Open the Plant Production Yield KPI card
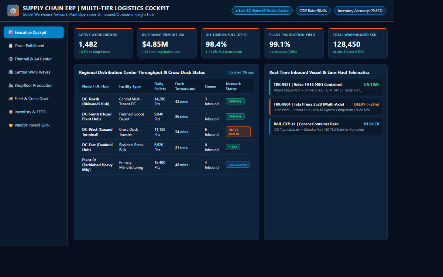 [x=294, y=43]
